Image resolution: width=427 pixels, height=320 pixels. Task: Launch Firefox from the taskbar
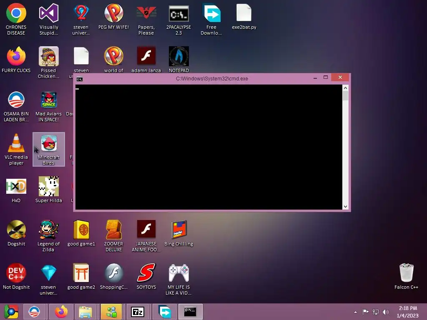coord(61,312)
